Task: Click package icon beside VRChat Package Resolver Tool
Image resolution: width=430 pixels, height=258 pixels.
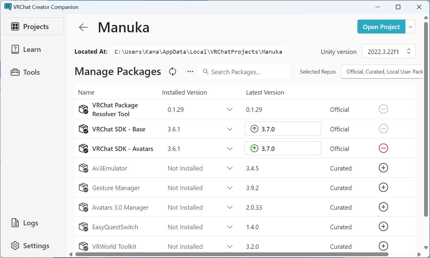Action: pyautogui.click(x=83, y=109)
